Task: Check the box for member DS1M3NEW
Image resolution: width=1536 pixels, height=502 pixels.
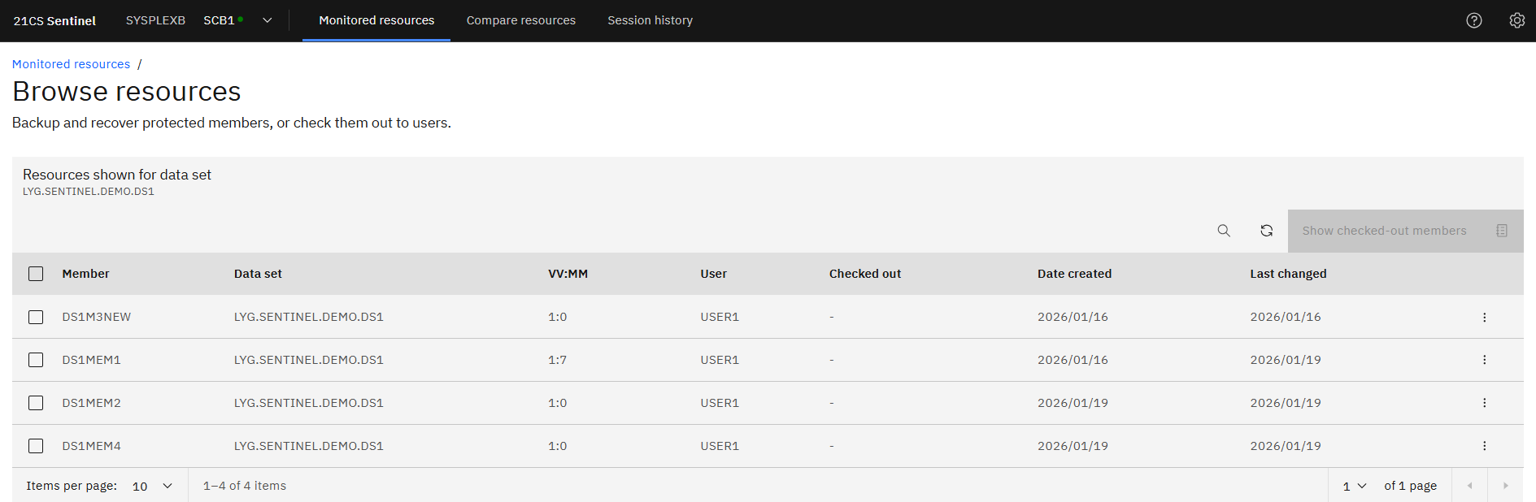Action: (36, 317)
